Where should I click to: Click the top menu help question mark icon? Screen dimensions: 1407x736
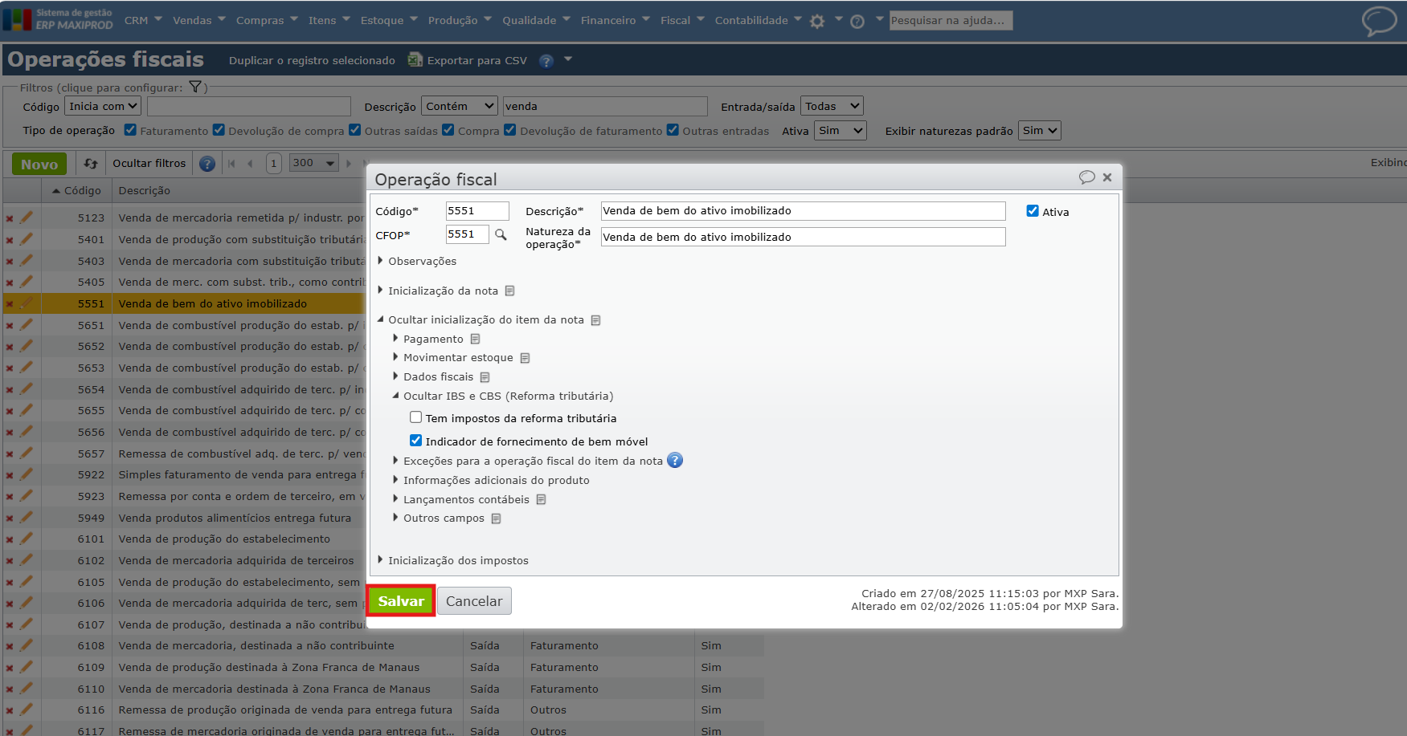coord(857,22)
